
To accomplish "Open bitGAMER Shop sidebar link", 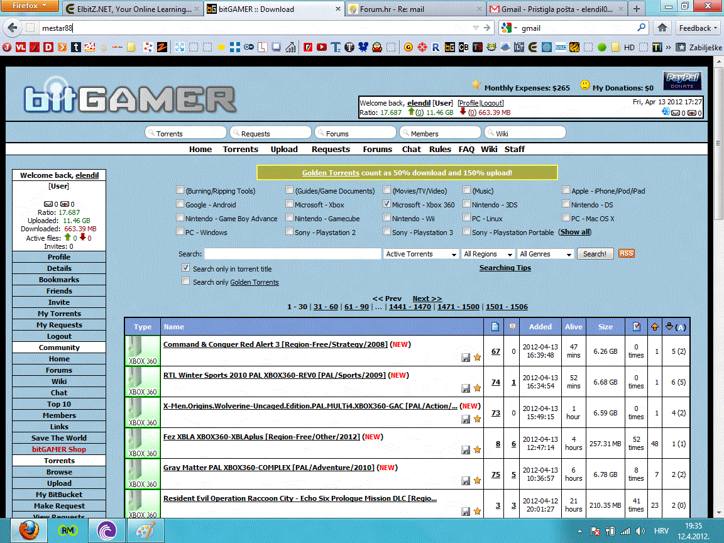I will point(59,449).
